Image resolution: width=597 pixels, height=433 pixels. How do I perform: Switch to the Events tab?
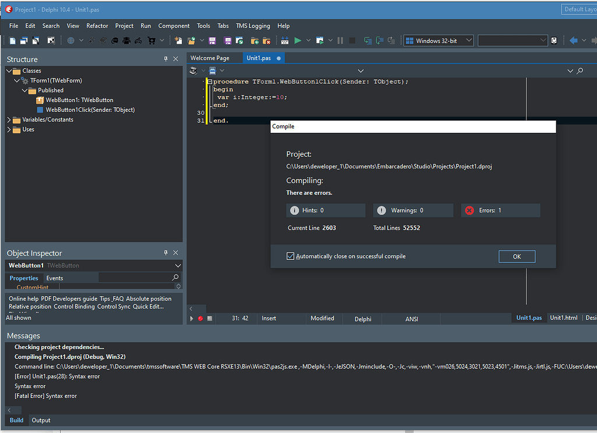click(54, 278)
